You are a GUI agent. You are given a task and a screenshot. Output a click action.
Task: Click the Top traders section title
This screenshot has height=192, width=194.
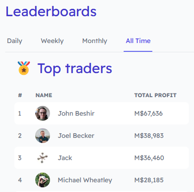point(75,68)
